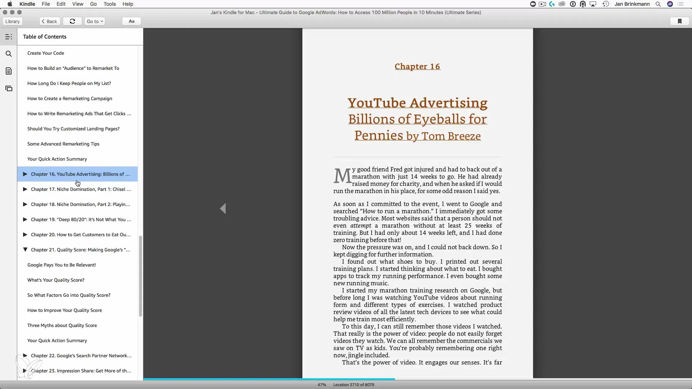The height and width of the screenshot is (389, 692).
Task: Open the Tools menu
Action: pos(110,4)
